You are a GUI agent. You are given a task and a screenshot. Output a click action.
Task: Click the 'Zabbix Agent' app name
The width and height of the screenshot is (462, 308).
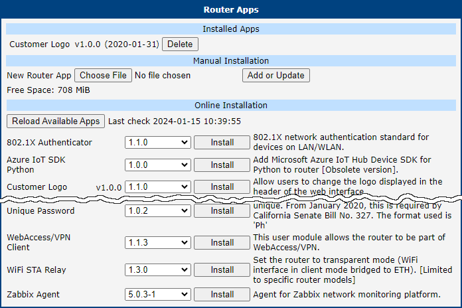coord(33,295)
